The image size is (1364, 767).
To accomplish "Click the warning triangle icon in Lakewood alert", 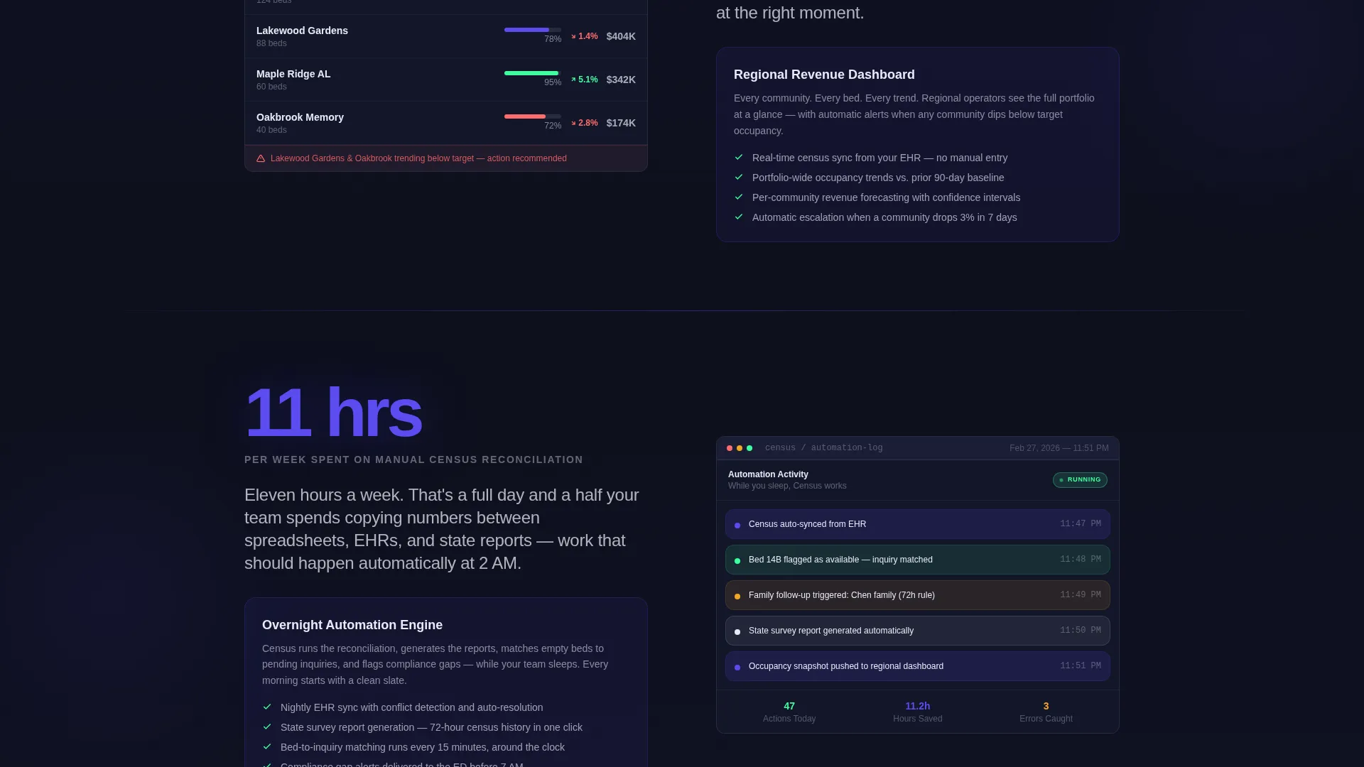I will click(x=261, y=158).
